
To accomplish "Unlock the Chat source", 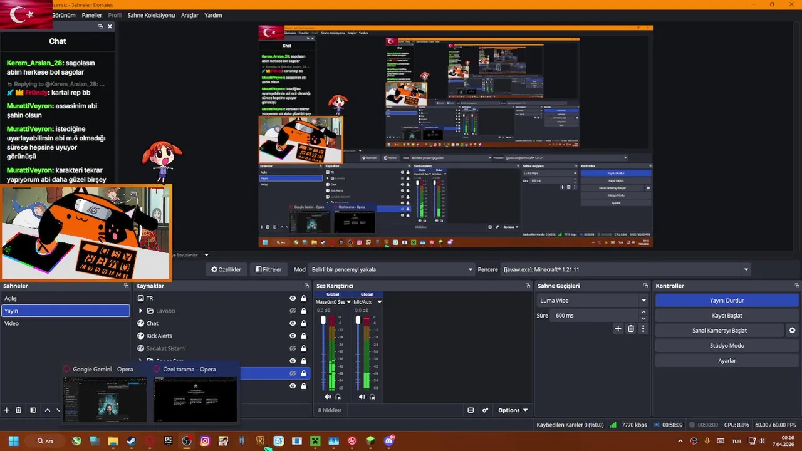I will (304, 324).
